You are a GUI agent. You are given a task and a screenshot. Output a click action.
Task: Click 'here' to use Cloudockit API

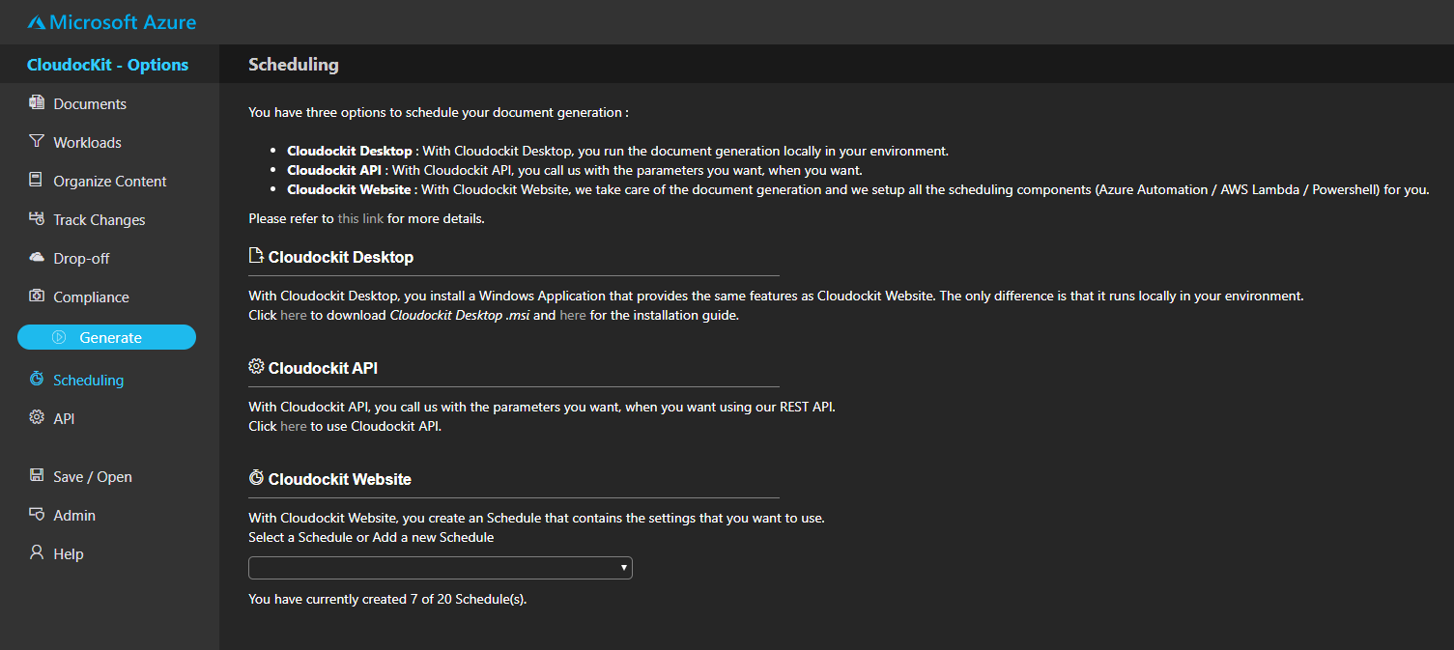tap(294, 426)
